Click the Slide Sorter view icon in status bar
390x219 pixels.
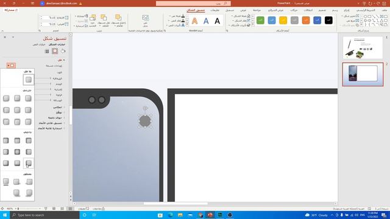coord(62,209)
